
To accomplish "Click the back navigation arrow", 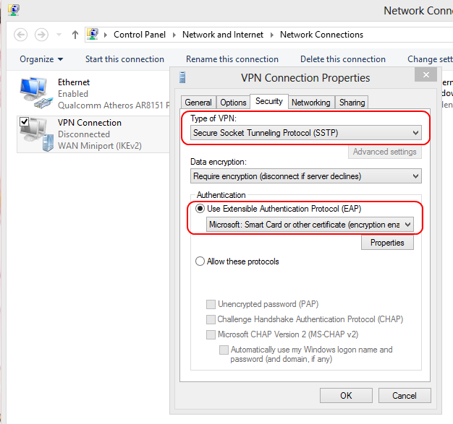I will (20, 35).
